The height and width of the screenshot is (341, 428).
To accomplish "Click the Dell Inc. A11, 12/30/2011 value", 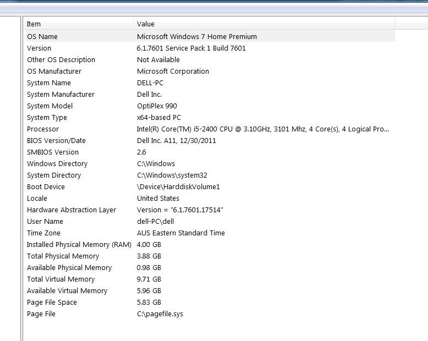I will (177, 140).
